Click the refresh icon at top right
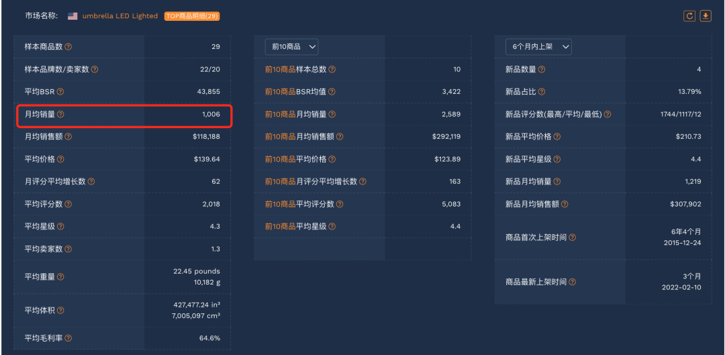The image size is (725, 355). coord(689,15)
